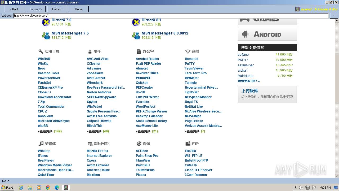
Task: View more networking software (7)
Action: pos(195,131)
